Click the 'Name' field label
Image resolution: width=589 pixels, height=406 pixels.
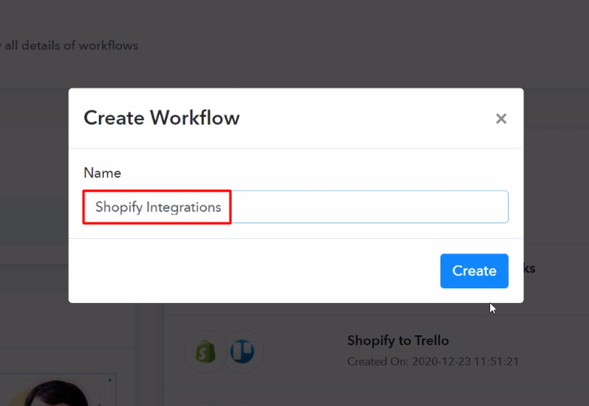point(102,173)
